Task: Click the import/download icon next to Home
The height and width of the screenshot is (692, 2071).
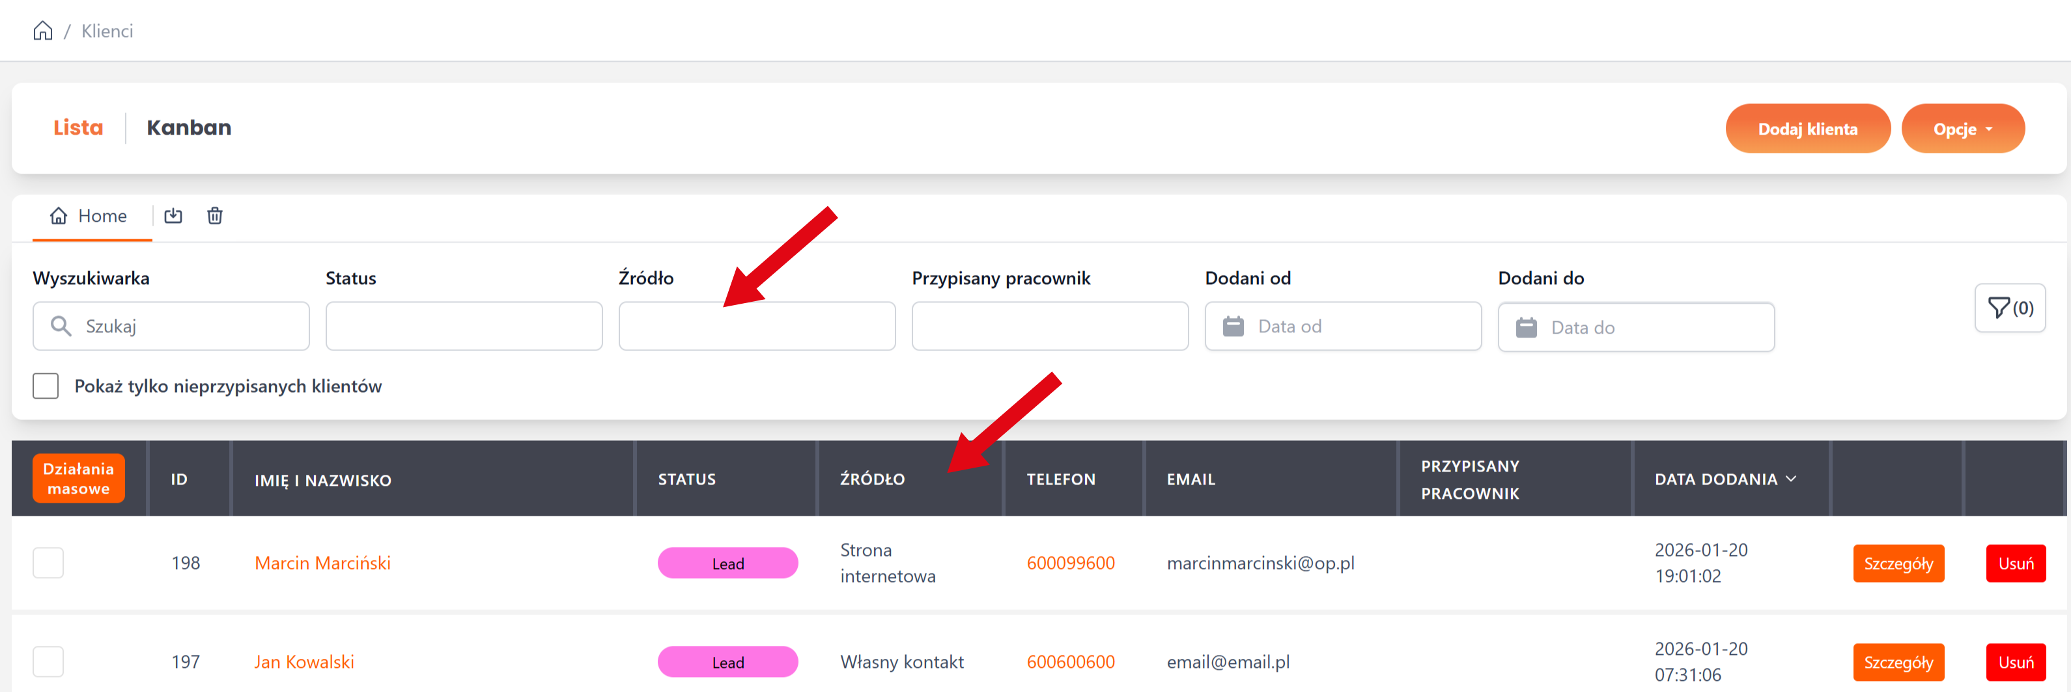Action: pos(173,215)
